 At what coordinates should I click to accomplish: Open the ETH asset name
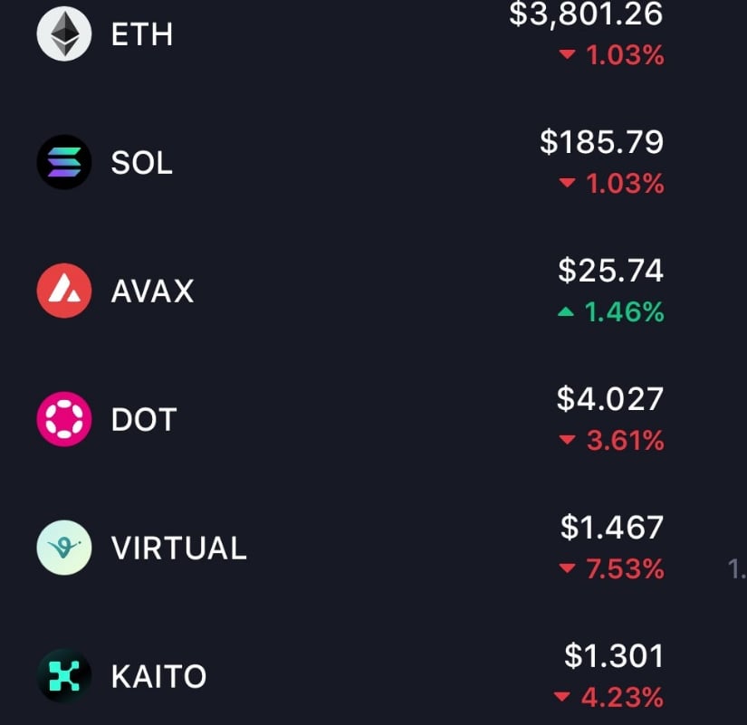click(141, 34)
